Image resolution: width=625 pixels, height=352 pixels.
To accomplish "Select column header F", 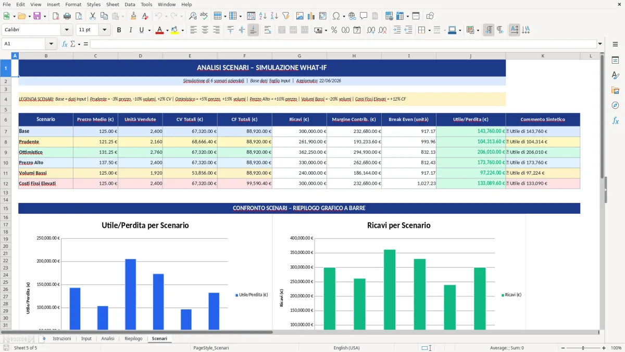I will coord(244,55).
